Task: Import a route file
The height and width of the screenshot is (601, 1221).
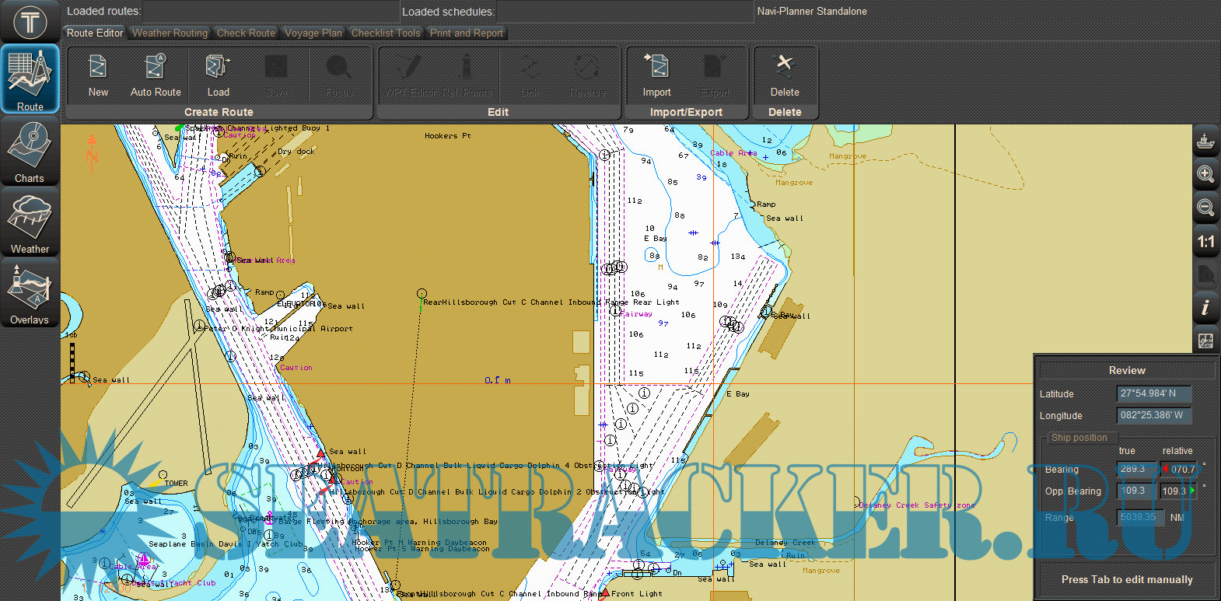Action: [656, 75]
